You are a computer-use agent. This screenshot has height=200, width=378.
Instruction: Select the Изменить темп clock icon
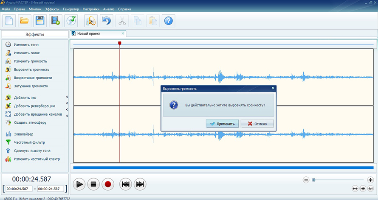click(x=8, y=44)
